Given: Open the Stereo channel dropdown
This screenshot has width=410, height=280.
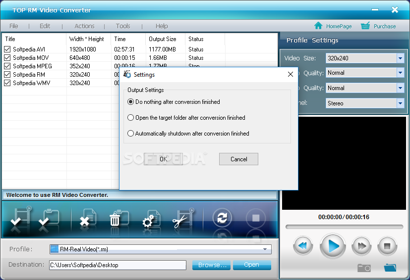Looking at the screenshot, I should coord(400,103).
